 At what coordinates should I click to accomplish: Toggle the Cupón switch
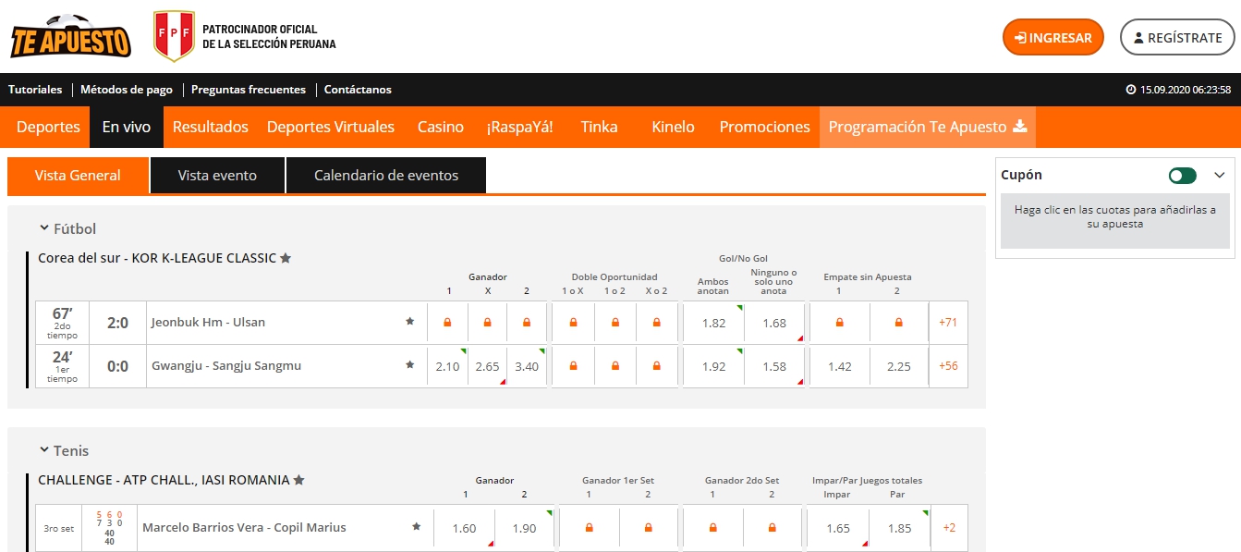(1182, 176)
